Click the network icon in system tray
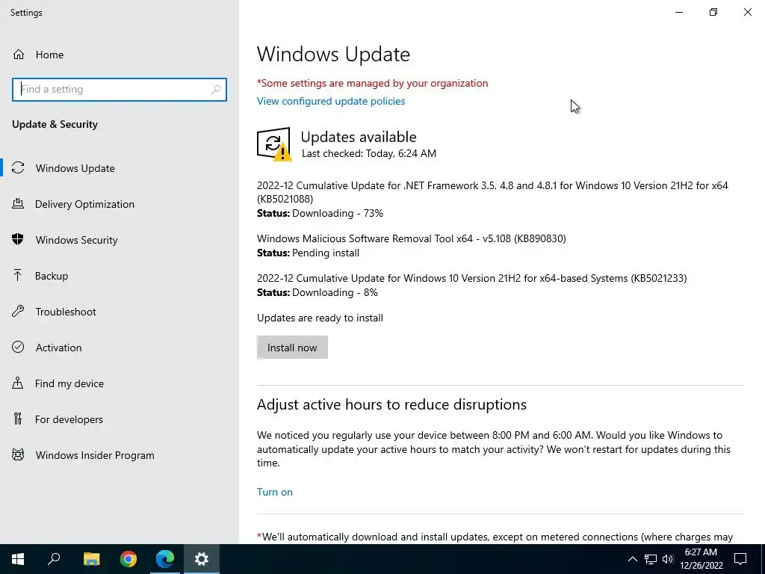The image size is (765, 574). point(651,559)
